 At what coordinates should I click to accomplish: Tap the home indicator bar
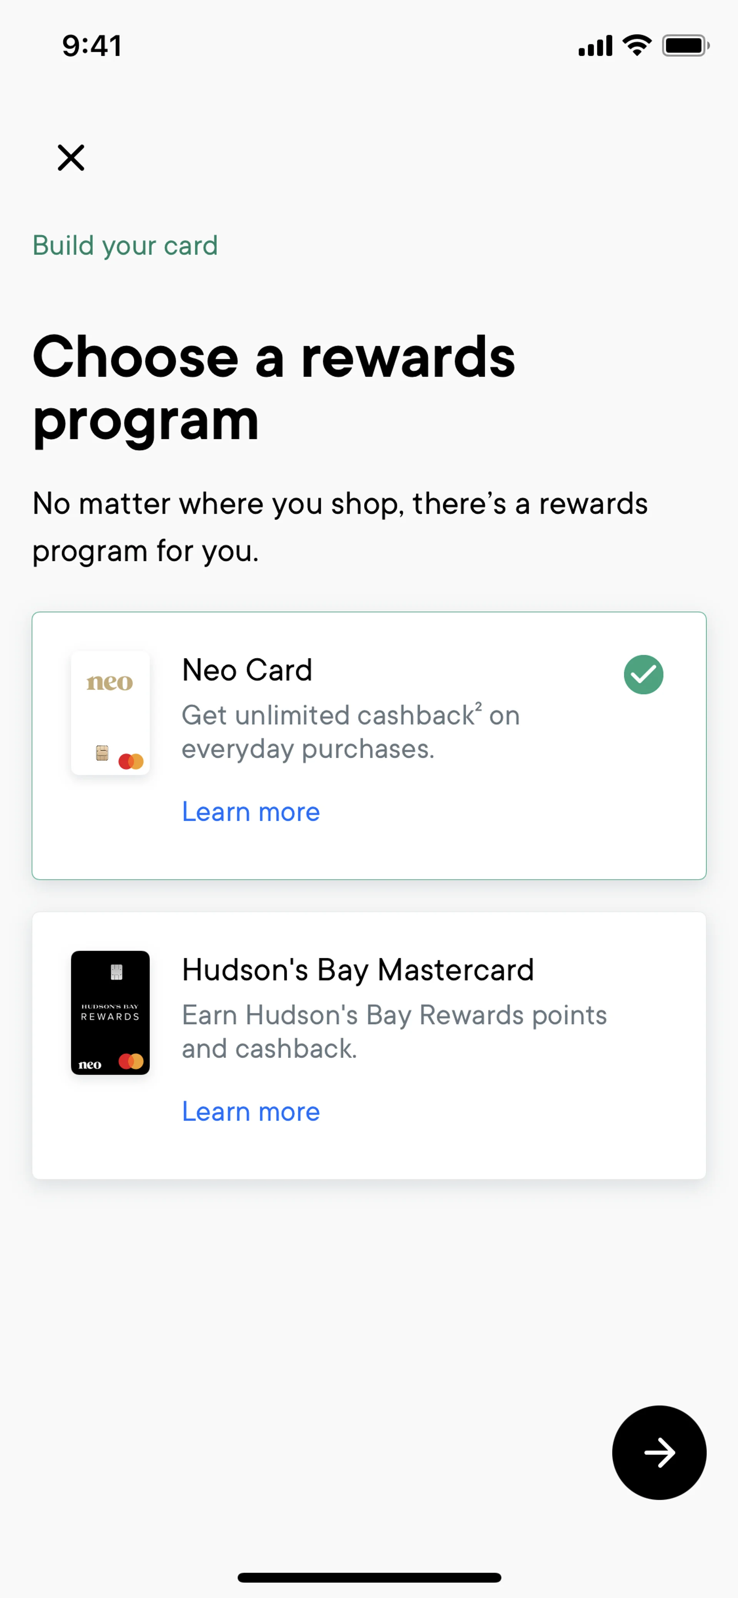(x=369, y=1578)
